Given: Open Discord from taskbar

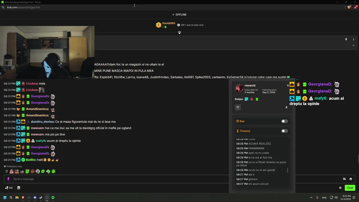Looking at the screenshot, I should [35, 198].
